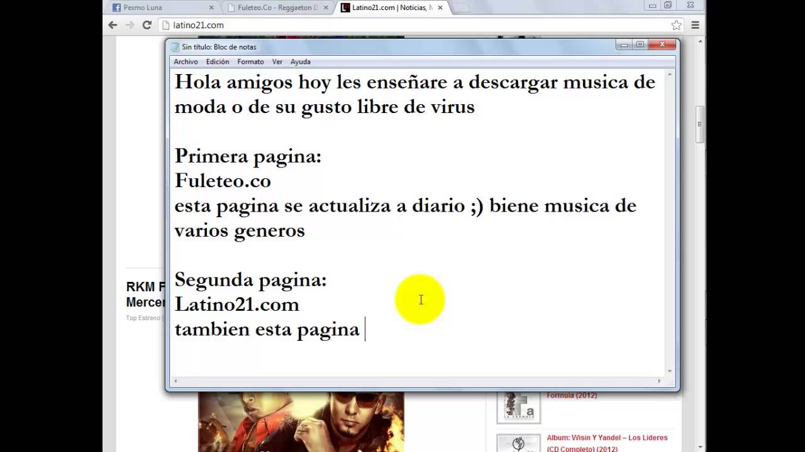Viewport: 805px width, 452px height.
Task: Open the RKM headline link on latino21
Action: [145, 294]
